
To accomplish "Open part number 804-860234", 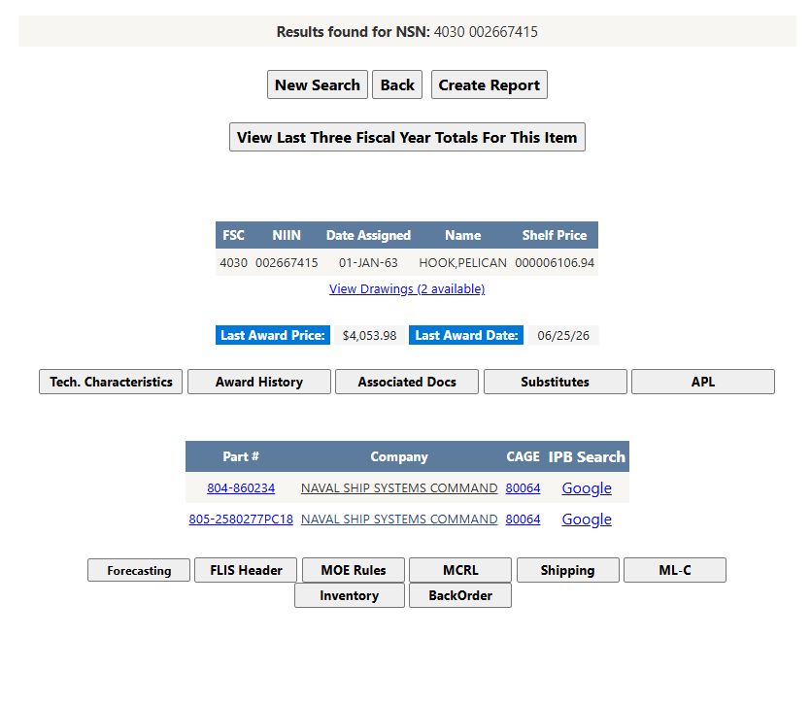I will (x=241, y=487).
